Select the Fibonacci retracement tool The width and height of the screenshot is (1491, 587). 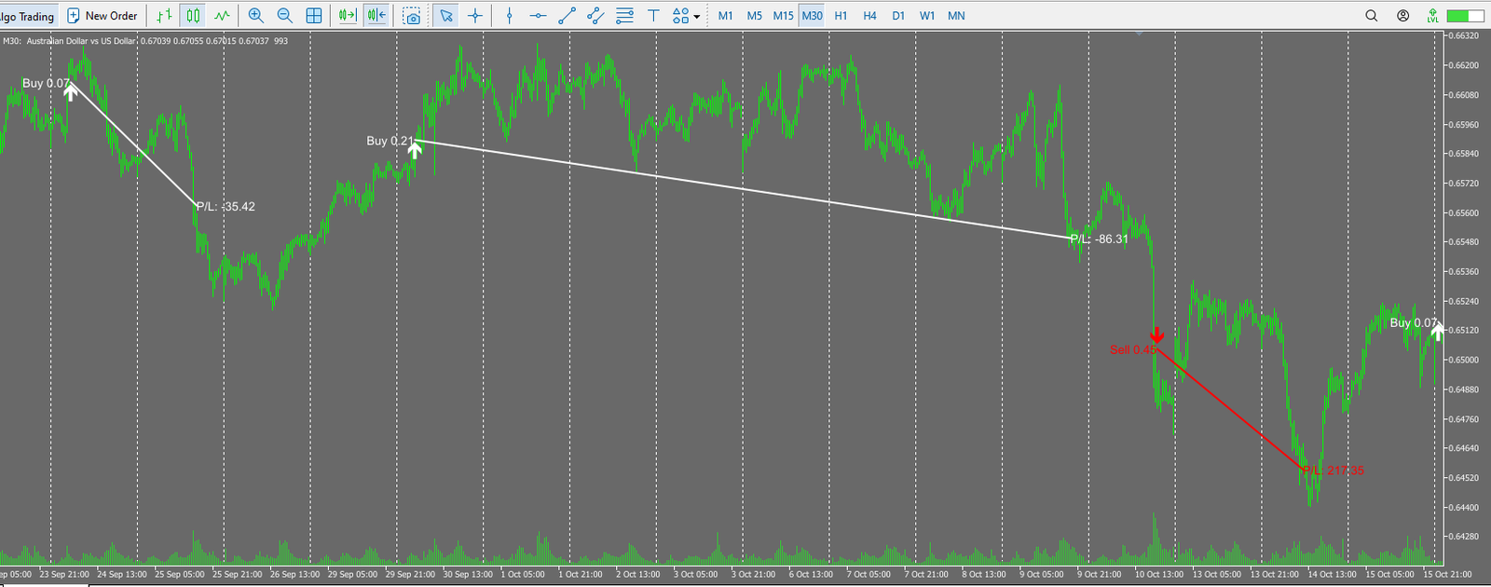tap(625, 16)
